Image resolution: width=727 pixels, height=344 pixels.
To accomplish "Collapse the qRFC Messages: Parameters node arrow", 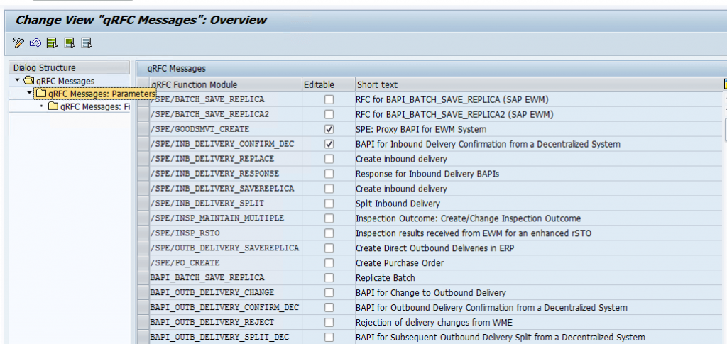I will (29, 93).
